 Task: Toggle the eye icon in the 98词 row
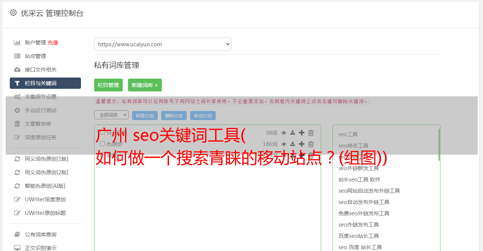(284, 133)
